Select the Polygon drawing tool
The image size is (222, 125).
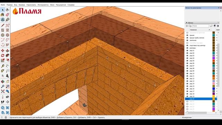8,35
